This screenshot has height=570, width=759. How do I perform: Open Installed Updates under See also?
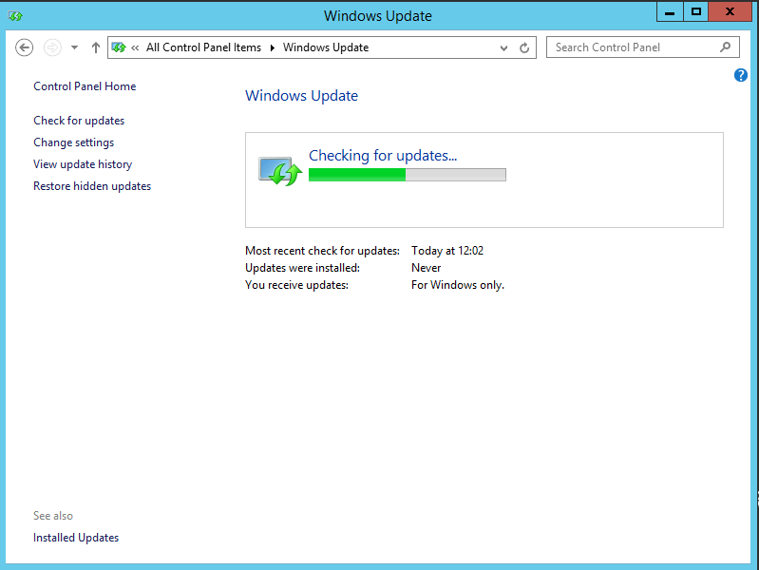[x=76, y=538]
